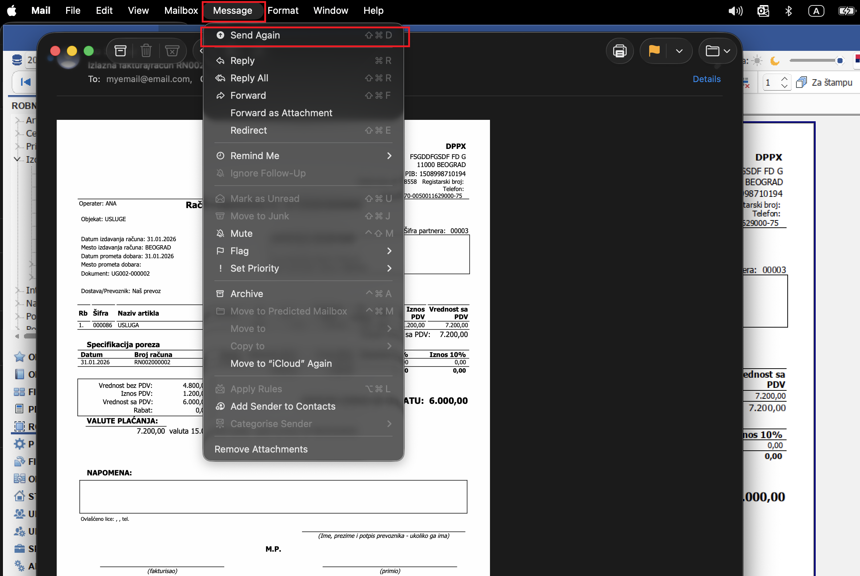Click the first-page navigation arrow icon
The width and height of the screenshot is (860, 576).
click(25, 82)
